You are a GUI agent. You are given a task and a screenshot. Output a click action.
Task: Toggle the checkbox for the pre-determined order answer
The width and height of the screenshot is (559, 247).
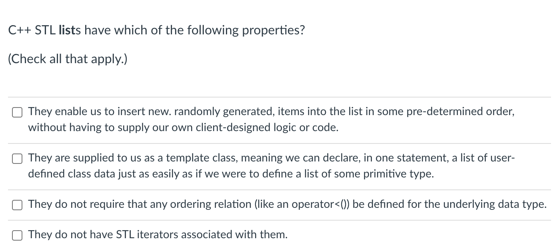pyautogui.click(x=17, y=112)
